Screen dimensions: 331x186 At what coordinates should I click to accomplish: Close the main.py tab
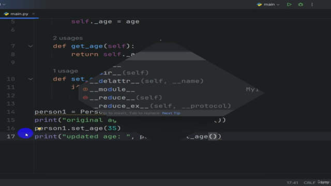click(x=33, y=14)
